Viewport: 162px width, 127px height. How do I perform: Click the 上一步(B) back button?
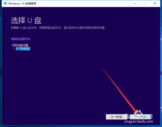pos(116,117)
